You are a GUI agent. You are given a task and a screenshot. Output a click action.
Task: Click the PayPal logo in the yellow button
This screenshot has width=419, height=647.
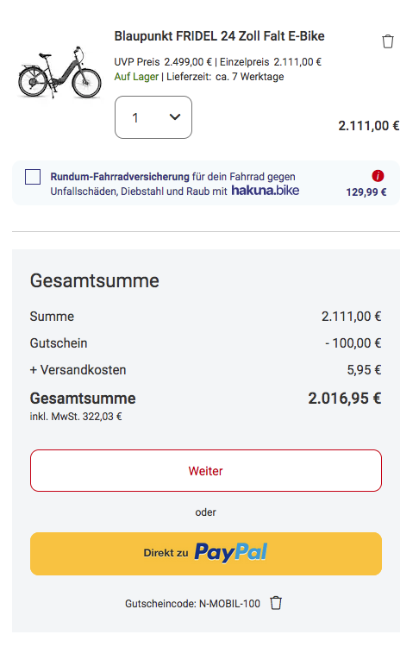click(x=230, y=552)
